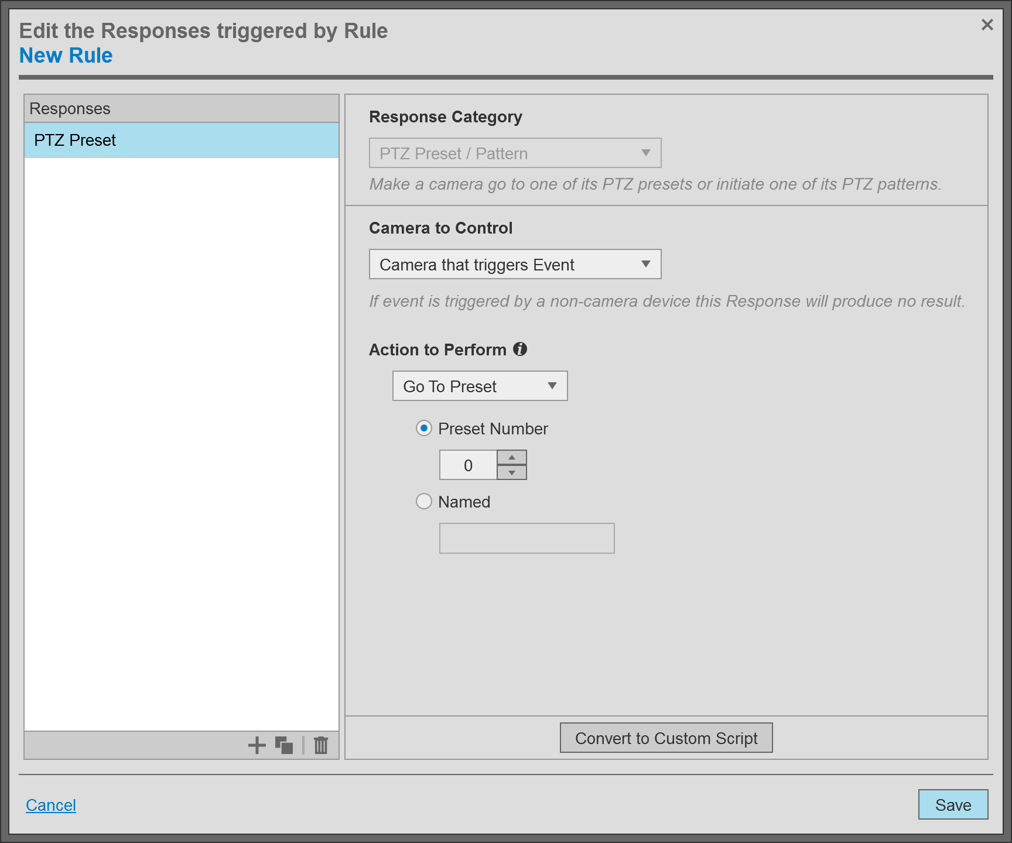Image resolution: width=1012 pixels, height=843 pixels.
Task: Cancel editing the responses
Action: [51, 805]
